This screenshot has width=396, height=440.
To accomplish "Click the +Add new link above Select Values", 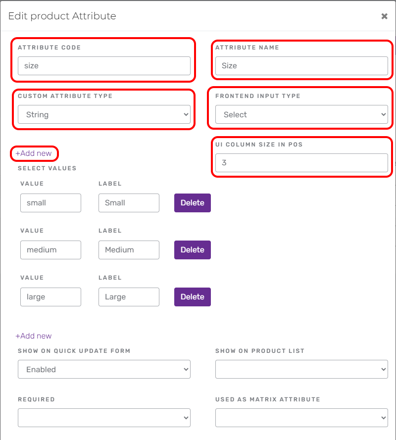I will (x=33, y=153).
